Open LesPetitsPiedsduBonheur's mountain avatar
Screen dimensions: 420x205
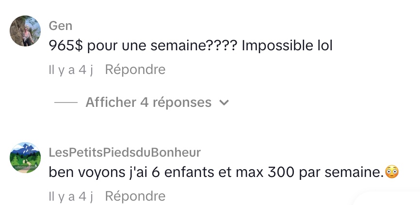pos(25,158)
